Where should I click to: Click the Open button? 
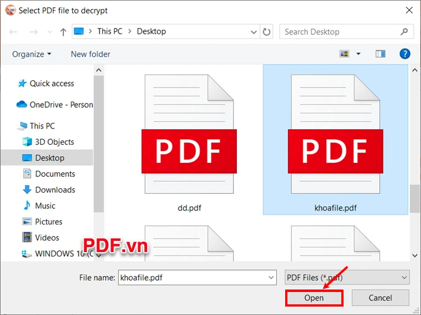point(314,298)
